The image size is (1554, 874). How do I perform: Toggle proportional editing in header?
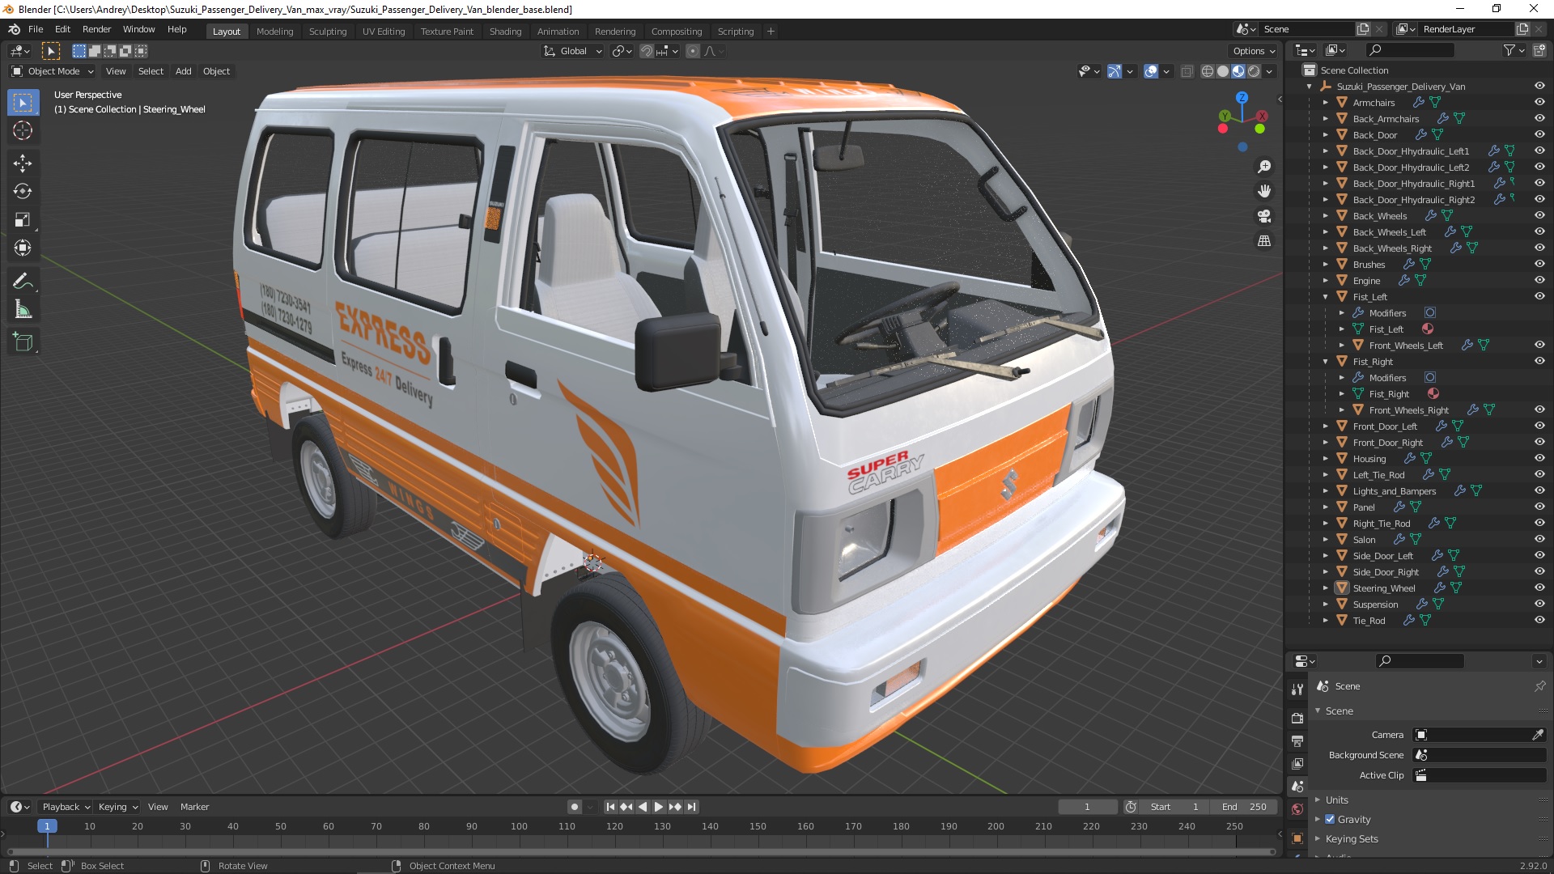tap(693, 51)
